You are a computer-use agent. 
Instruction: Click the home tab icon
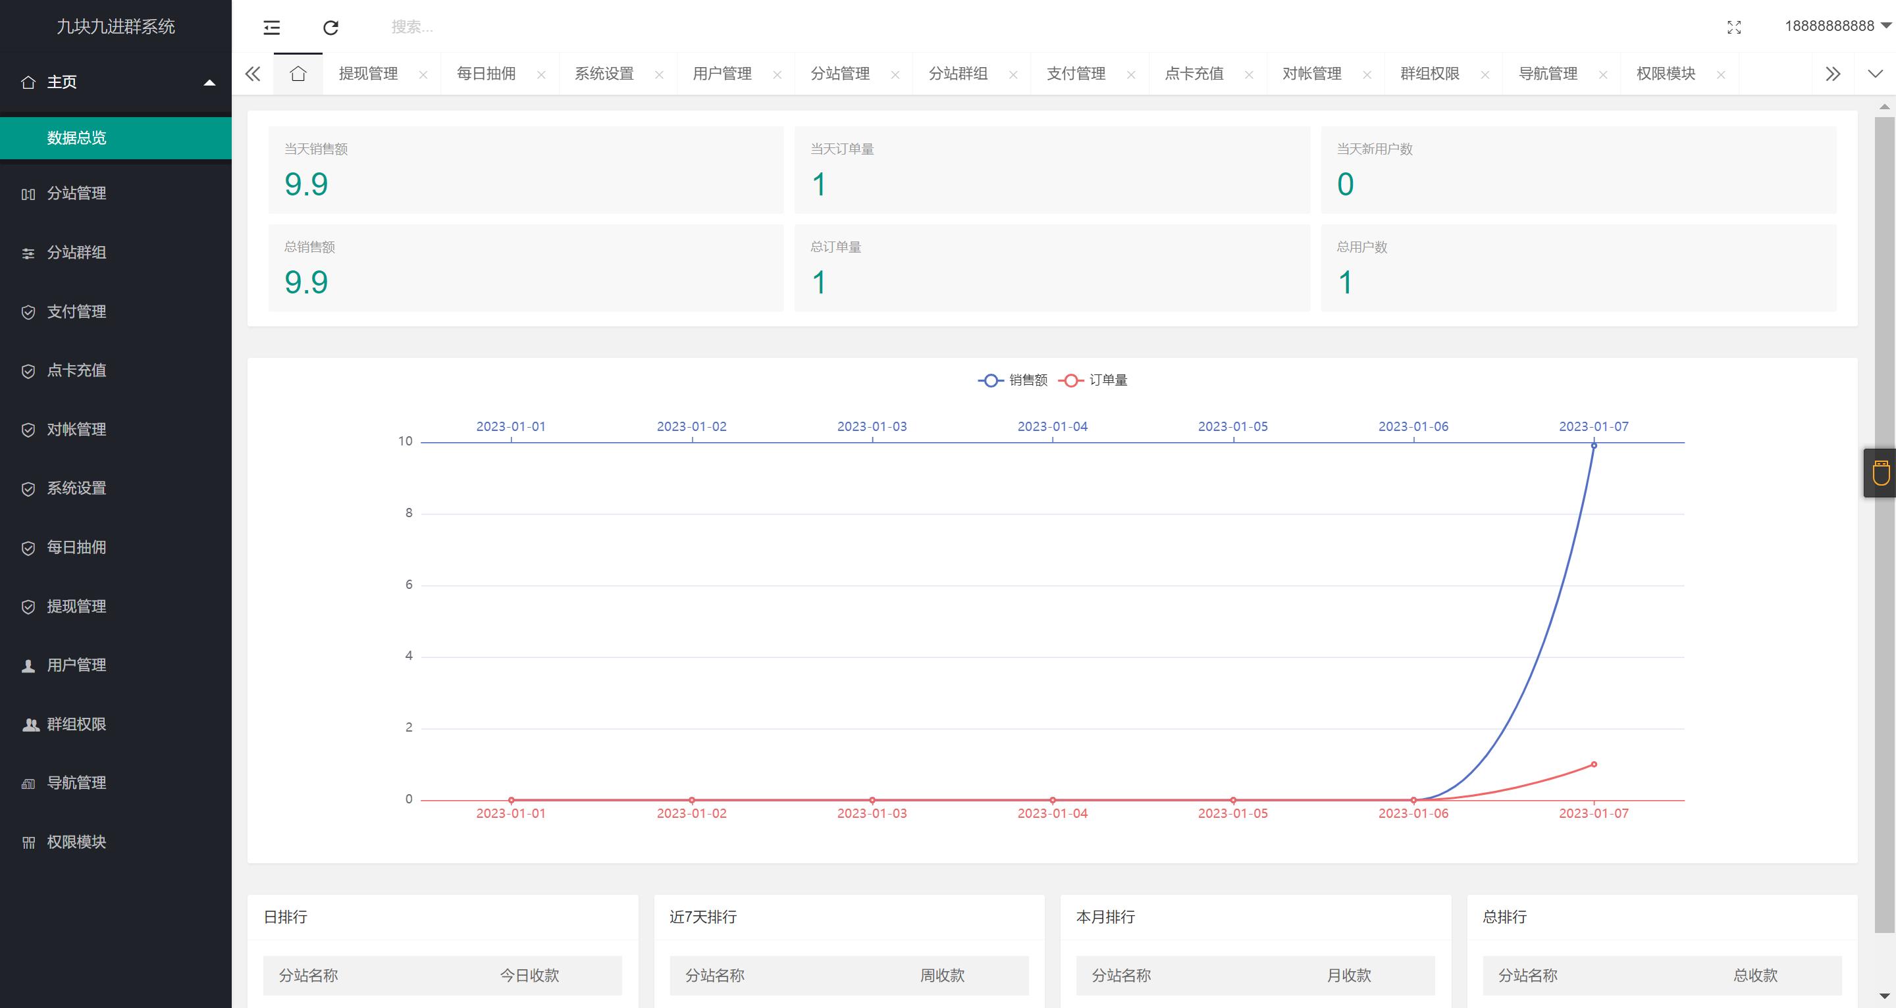point(298,74)
